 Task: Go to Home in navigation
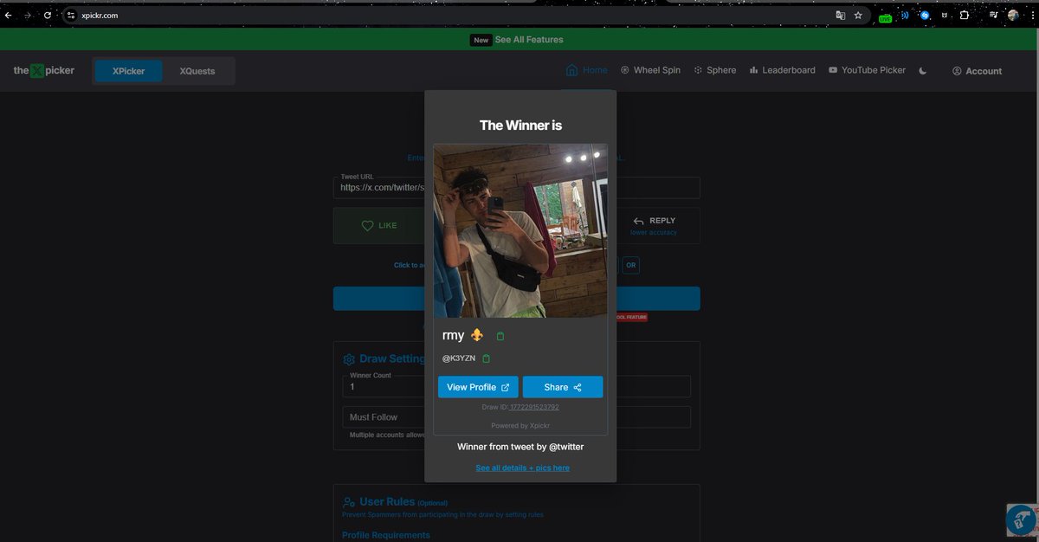pyautogui.click(x=586, y=70)
